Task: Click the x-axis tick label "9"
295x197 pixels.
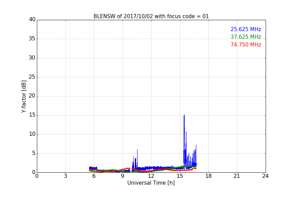Action: [x=123, y=176]
